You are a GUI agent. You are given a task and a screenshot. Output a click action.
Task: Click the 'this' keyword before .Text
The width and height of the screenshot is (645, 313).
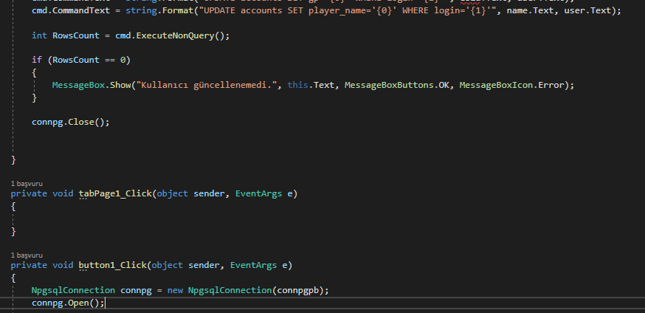298,85
